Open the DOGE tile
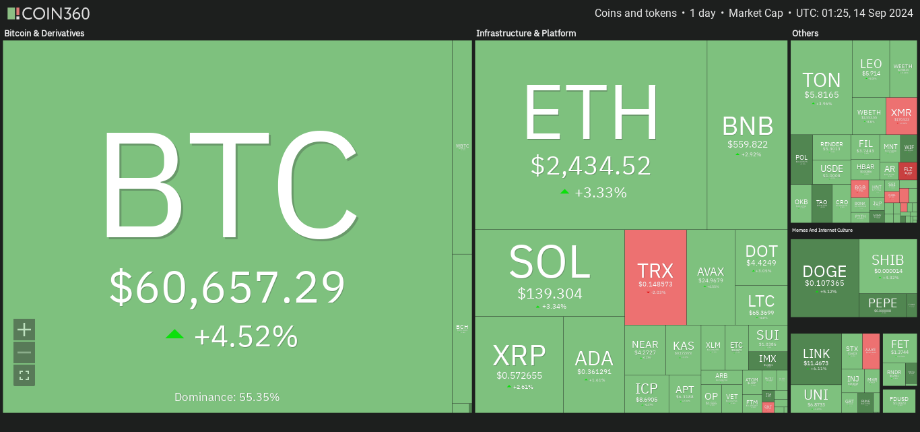This screenshot has height=432, width=920. (x=824, y=278)
